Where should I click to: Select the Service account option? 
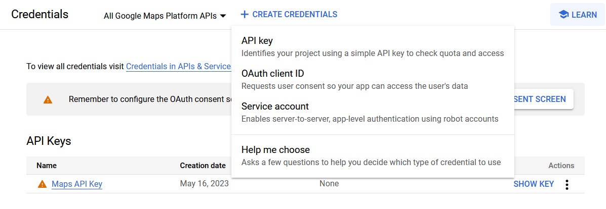(x=373, y=112)
